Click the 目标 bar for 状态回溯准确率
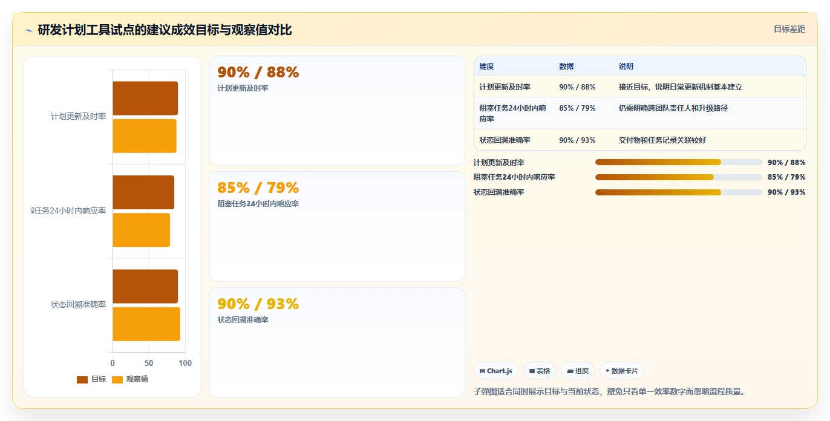 coord(145,286)
